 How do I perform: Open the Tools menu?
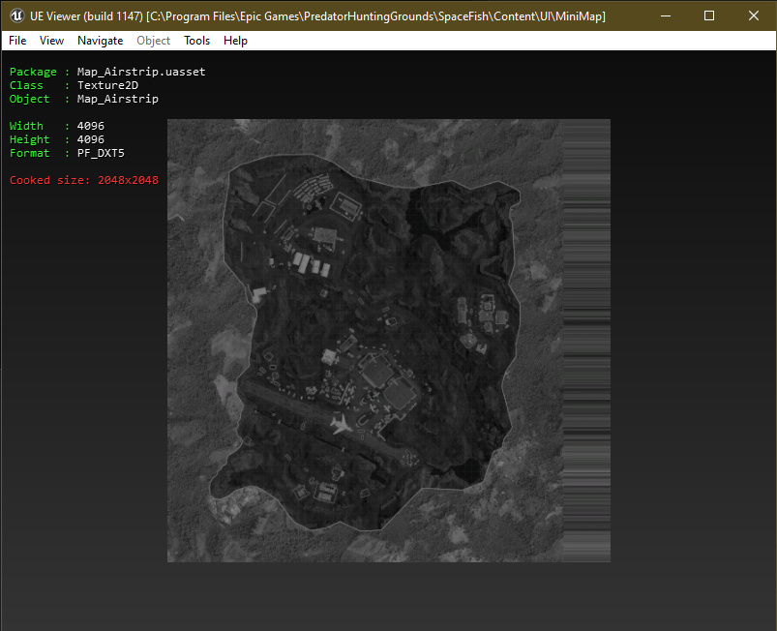(196, 41)
